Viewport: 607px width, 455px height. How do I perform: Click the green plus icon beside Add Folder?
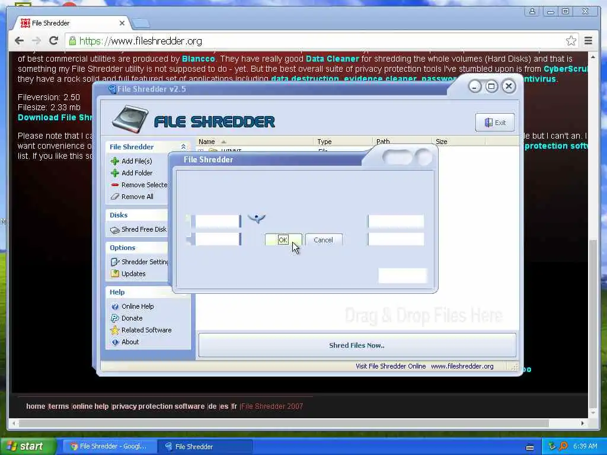114,173
